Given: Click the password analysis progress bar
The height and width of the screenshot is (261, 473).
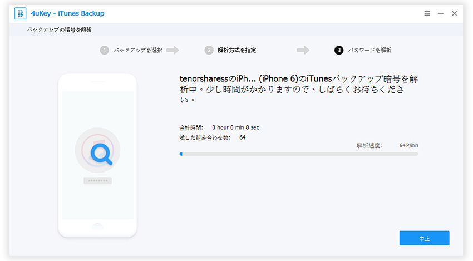Looking at the screenshot, I should click(299, 154).
